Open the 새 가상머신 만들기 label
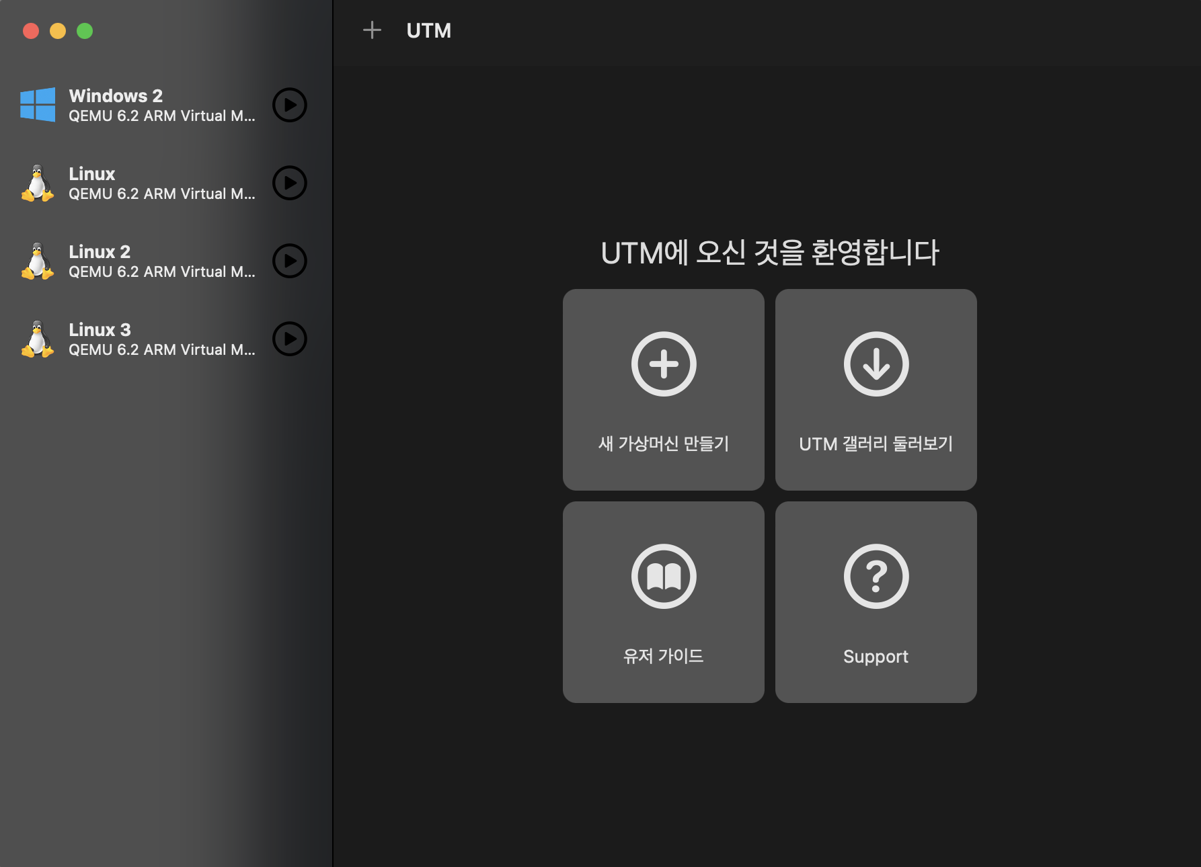This screenshot has height=867, width=1201. click(664, 444)
